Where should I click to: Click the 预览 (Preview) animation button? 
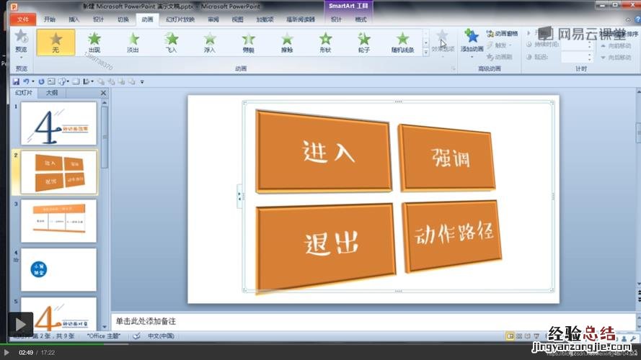22,40
